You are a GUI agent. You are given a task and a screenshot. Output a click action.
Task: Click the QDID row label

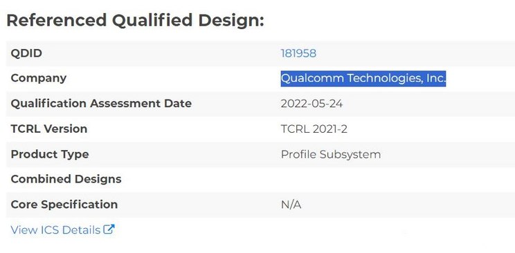(x=26, y=53)
